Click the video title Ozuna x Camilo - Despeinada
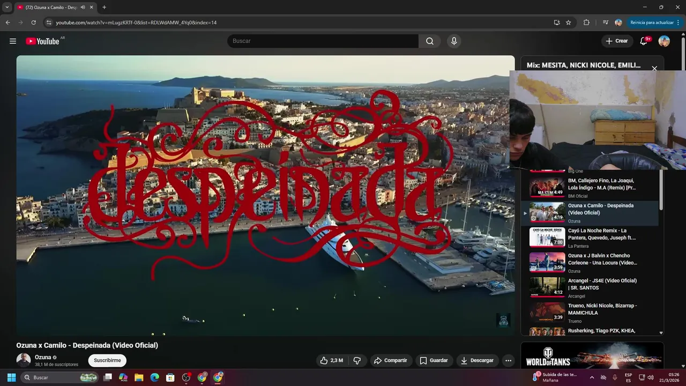Image resolution: width=686 pixels, height=386 pixels. 87,345
